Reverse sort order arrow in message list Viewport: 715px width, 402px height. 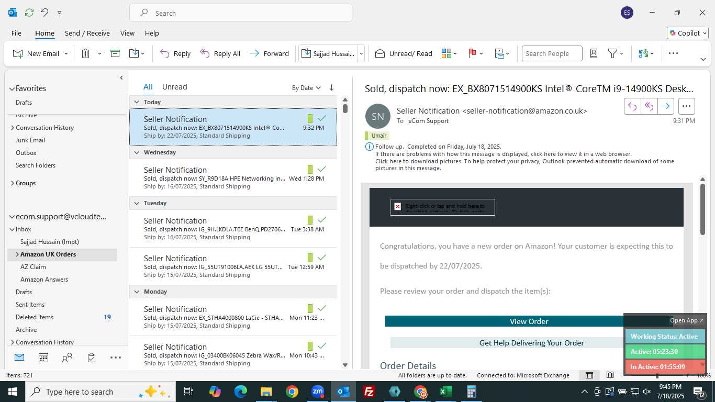click(x=331, y=88)
